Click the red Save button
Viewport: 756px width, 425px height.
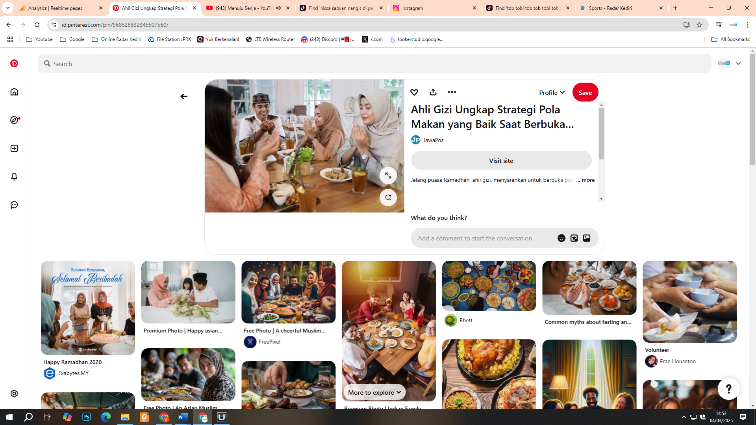[x=585, y=92]
